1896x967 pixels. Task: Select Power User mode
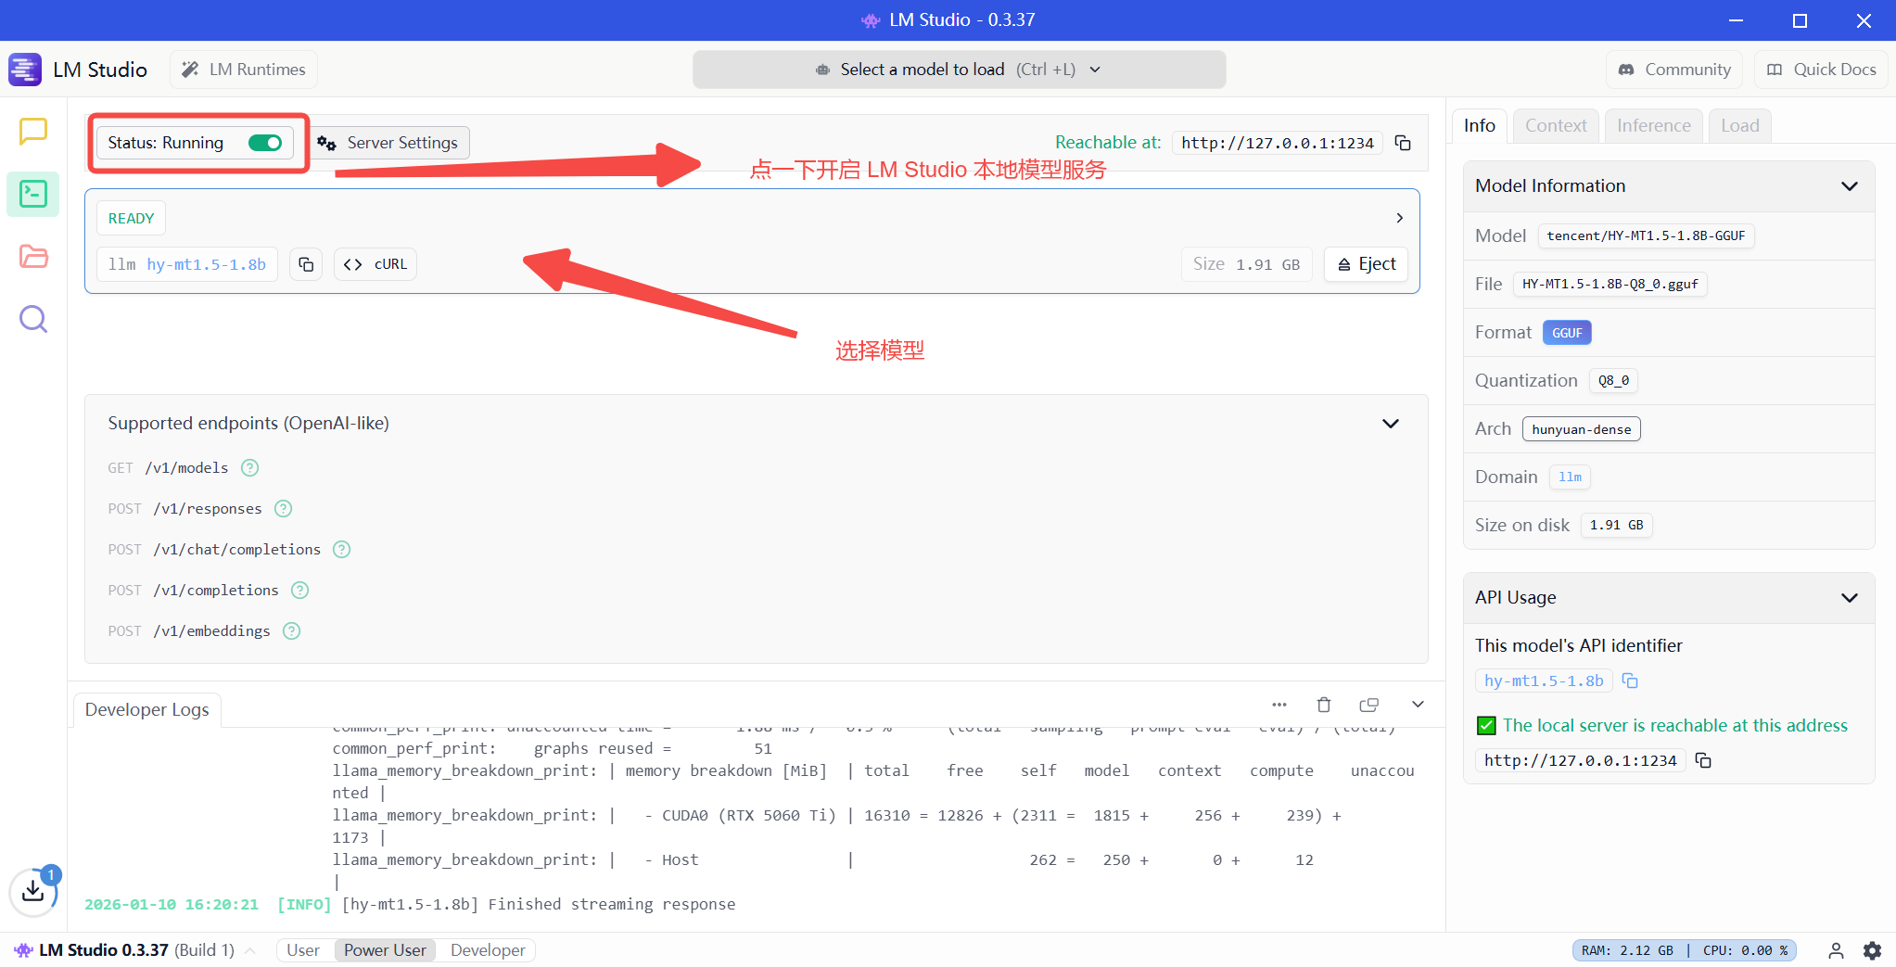[385, 950]
